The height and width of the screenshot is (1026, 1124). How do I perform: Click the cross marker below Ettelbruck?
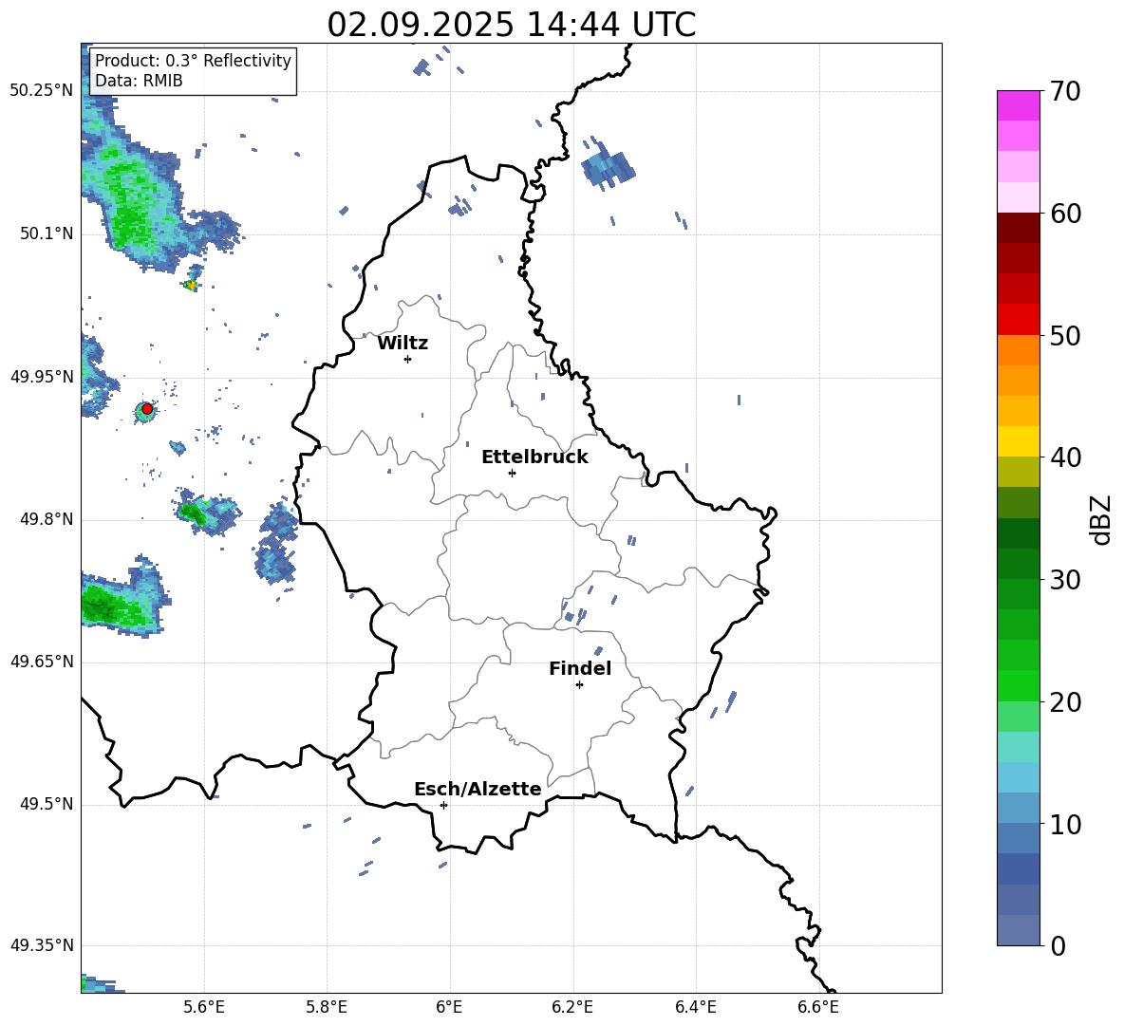click(512, 473)
